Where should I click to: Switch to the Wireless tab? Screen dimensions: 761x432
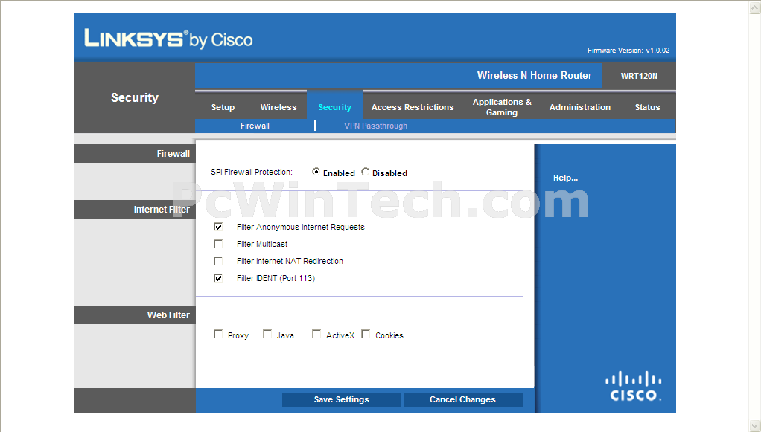(278, 107)
